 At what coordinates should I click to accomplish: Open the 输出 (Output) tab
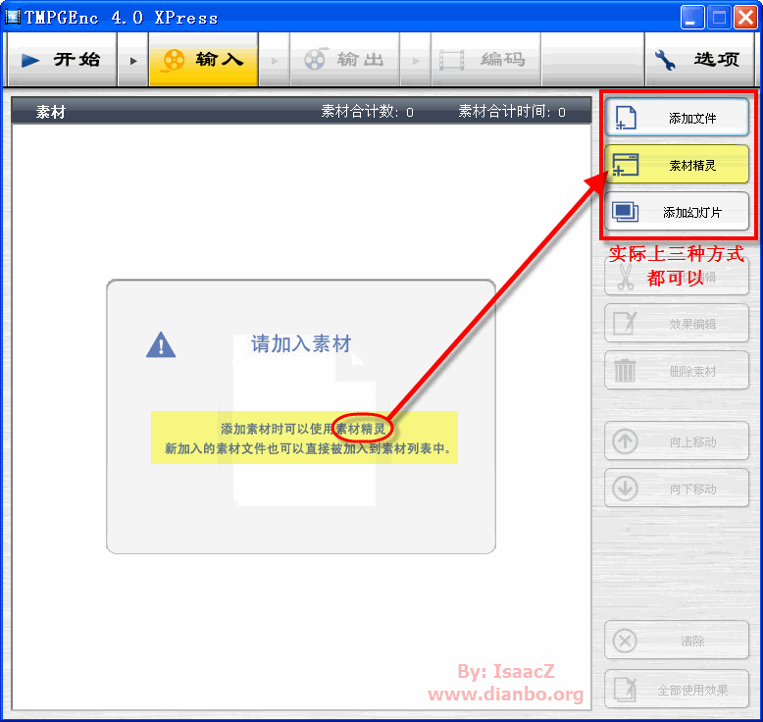[344, 60]
